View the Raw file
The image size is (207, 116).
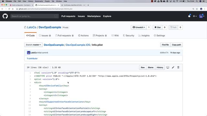pyautogui.click(x=143, y=67)
